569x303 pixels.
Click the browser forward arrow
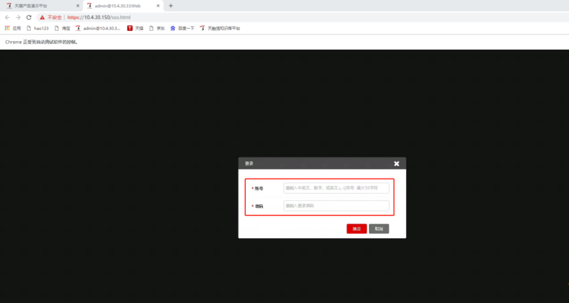[x=18, y=17]
